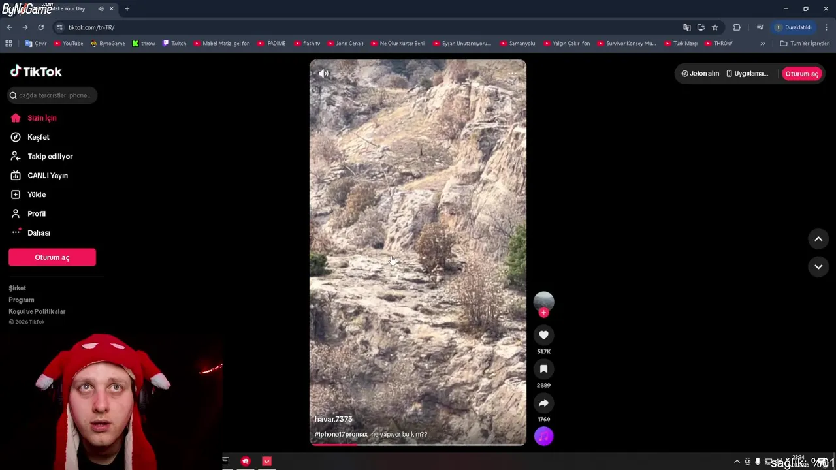Open the apps grid bookmark icon
Viewport: 836px width, 470px height.
pyautogui.click(x=8, y=44)
